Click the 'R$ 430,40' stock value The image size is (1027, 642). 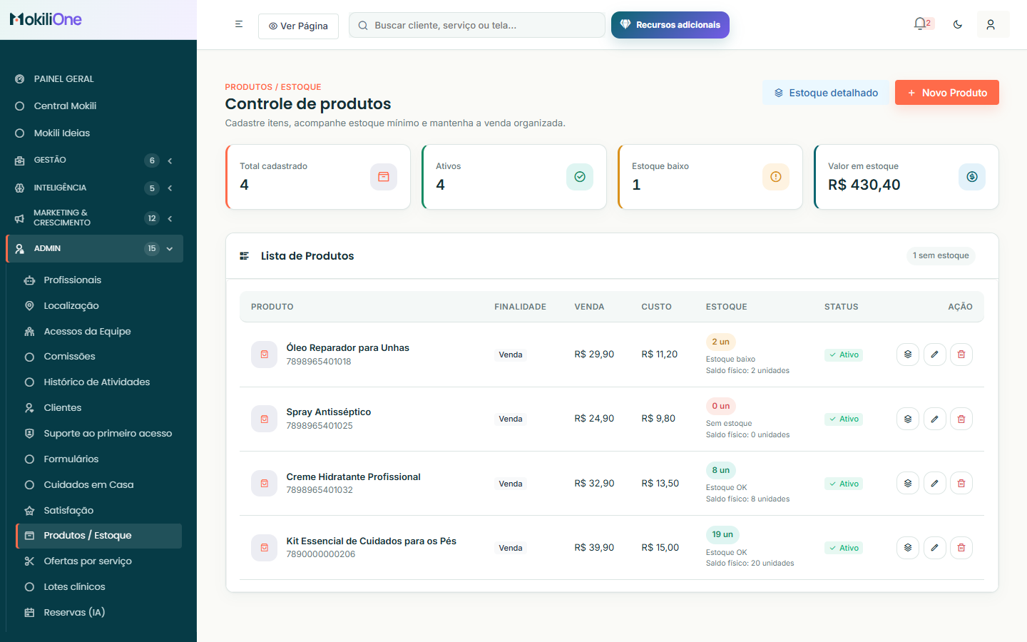pos(864,185)
